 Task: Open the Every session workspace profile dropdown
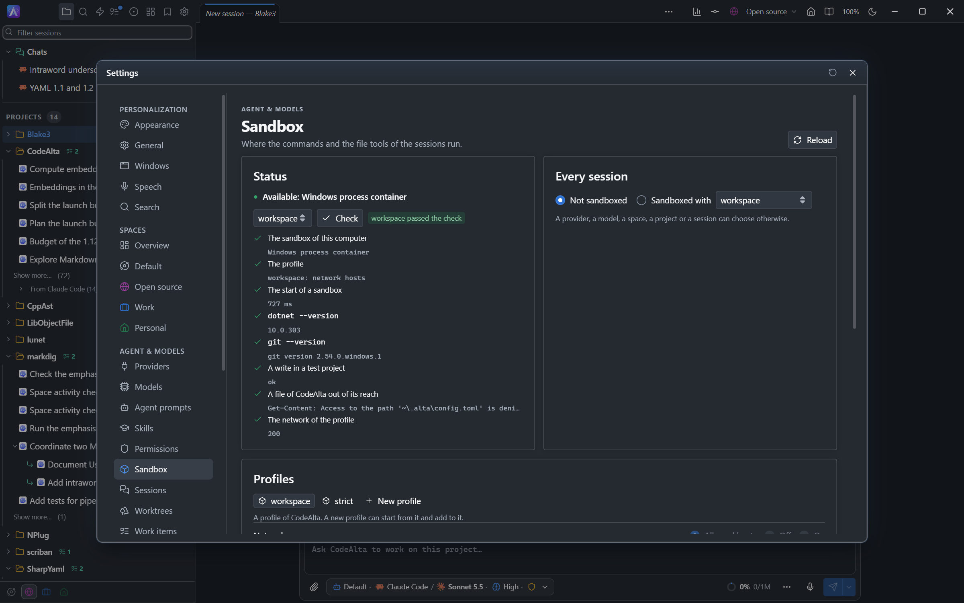tap(764, 200)
